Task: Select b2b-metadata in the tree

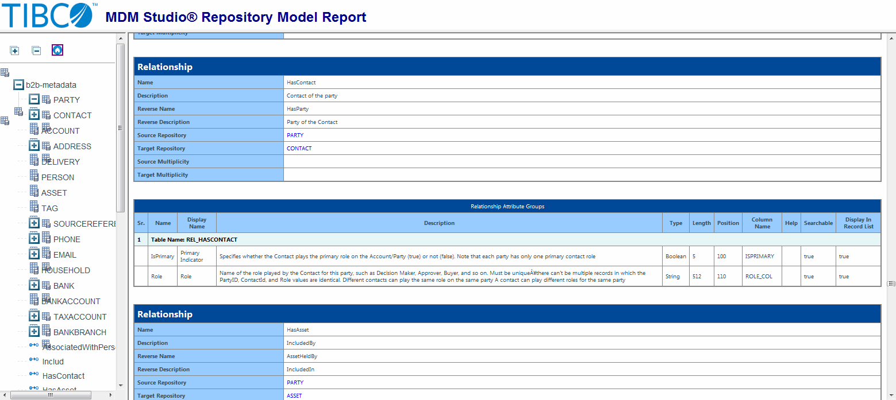Action: click(51, 85)
